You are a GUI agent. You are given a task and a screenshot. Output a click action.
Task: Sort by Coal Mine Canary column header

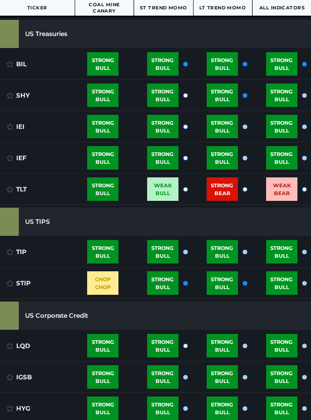[104, 8]
